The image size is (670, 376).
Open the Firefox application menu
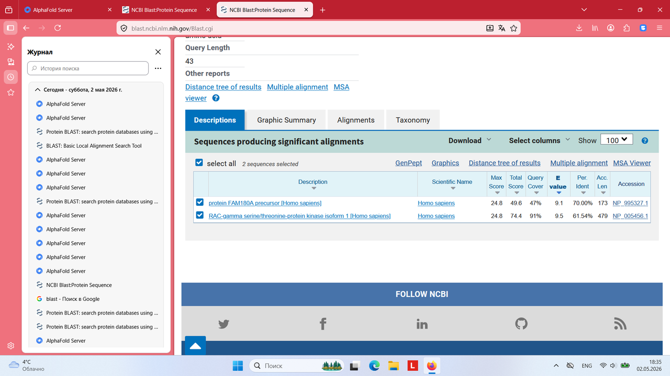(658, 28)
